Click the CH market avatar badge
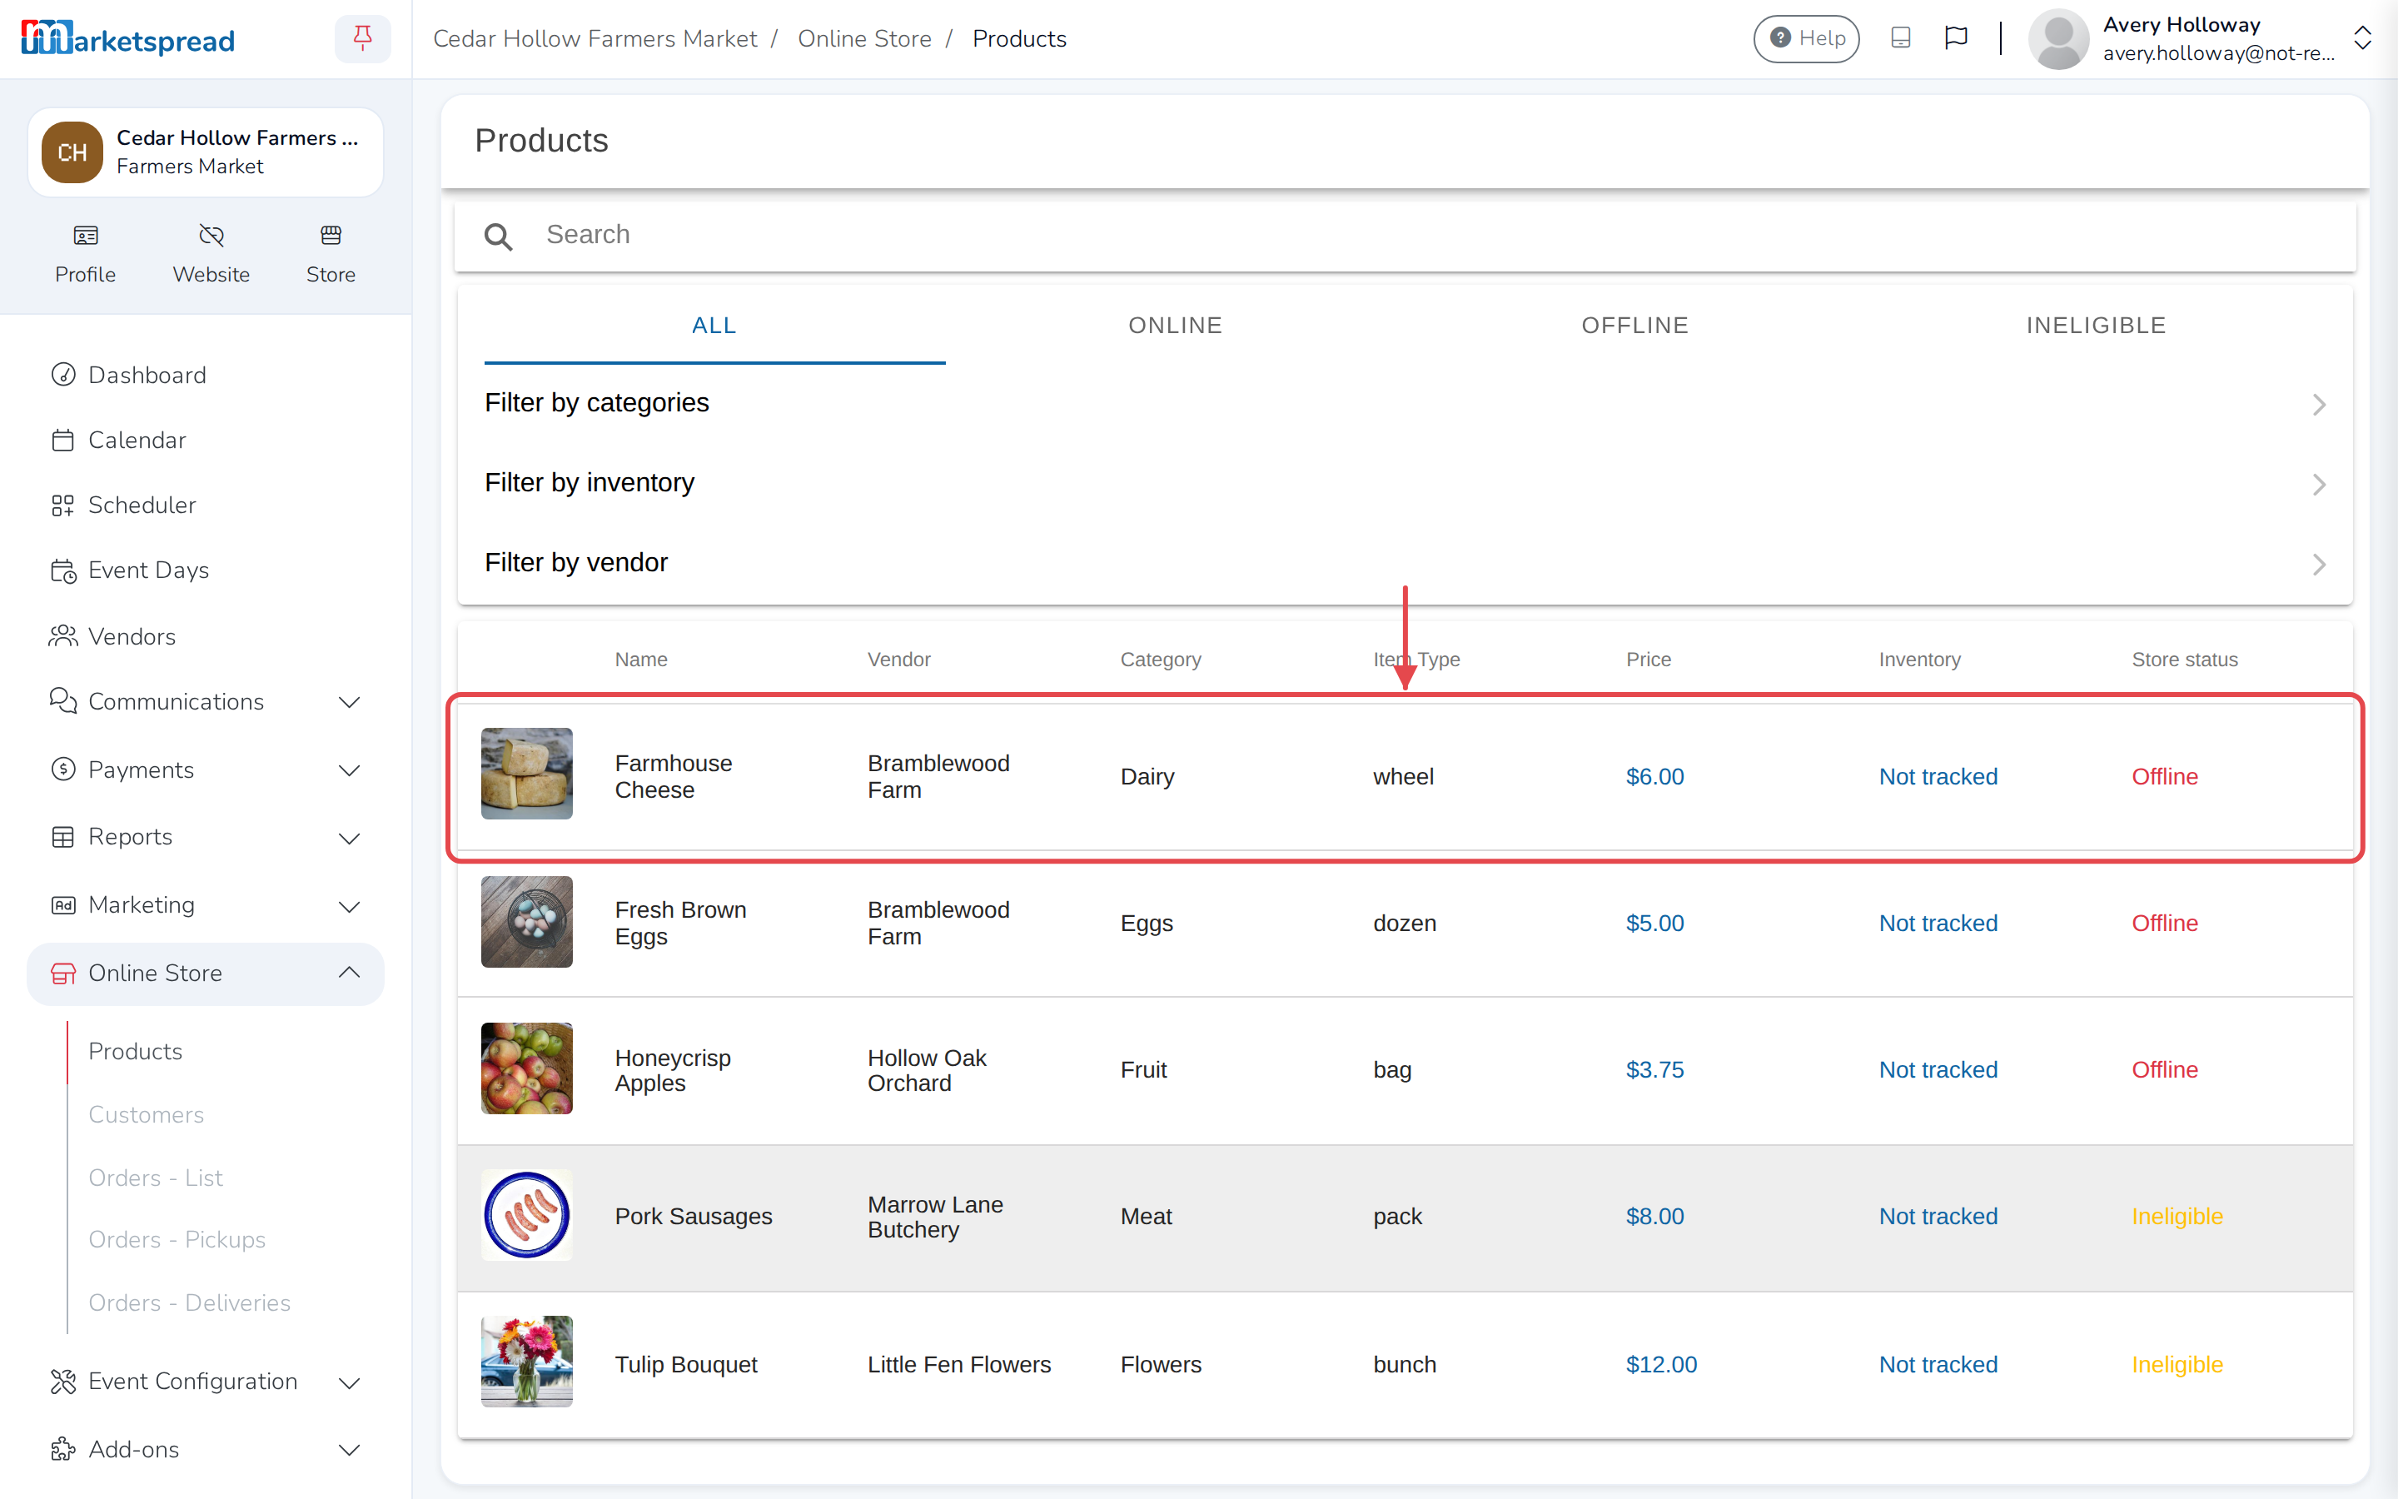Image resolution: width=2398 pixels, height=1499 pixels. 72,152
